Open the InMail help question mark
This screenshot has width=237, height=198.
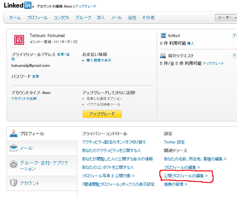234,36
